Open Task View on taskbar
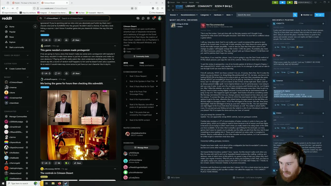The image size is (331, 186). (x=47, y=183)
